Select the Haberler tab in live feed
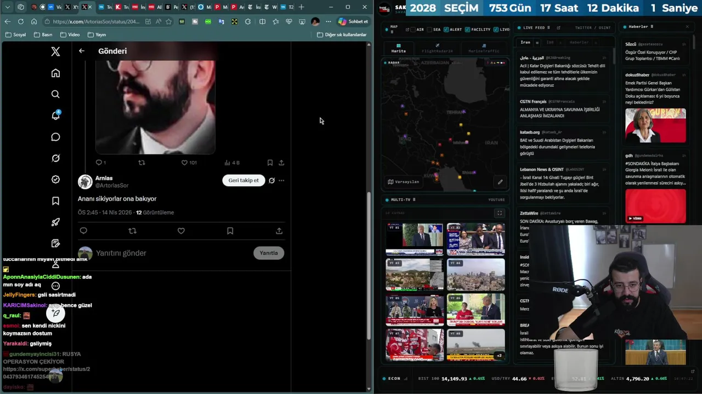Screen dimensions: 702x394 579,42
